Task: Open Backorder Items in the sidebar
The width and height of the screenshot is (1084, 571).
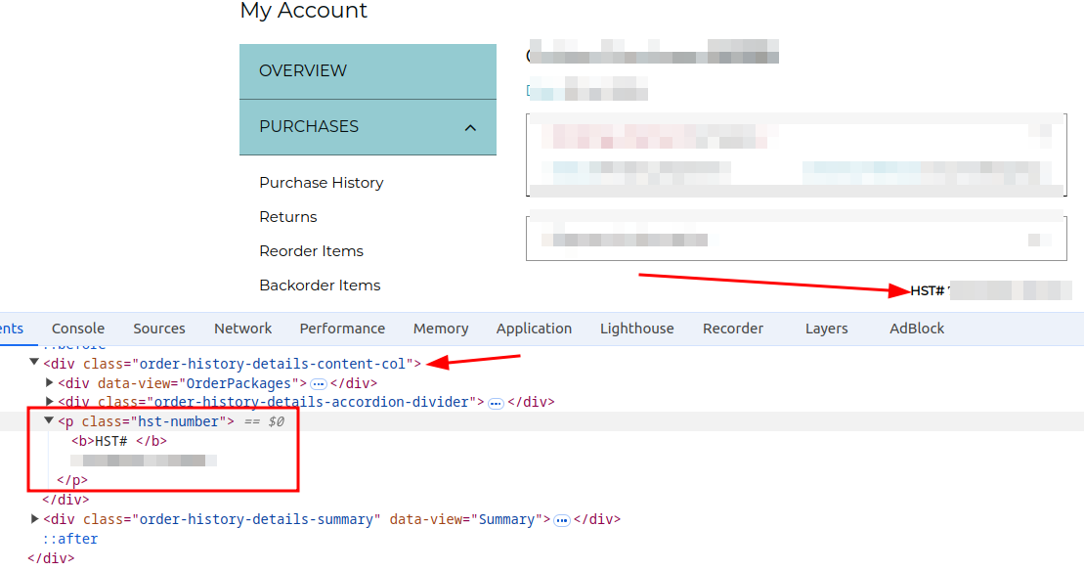Action: click(320, 285)
